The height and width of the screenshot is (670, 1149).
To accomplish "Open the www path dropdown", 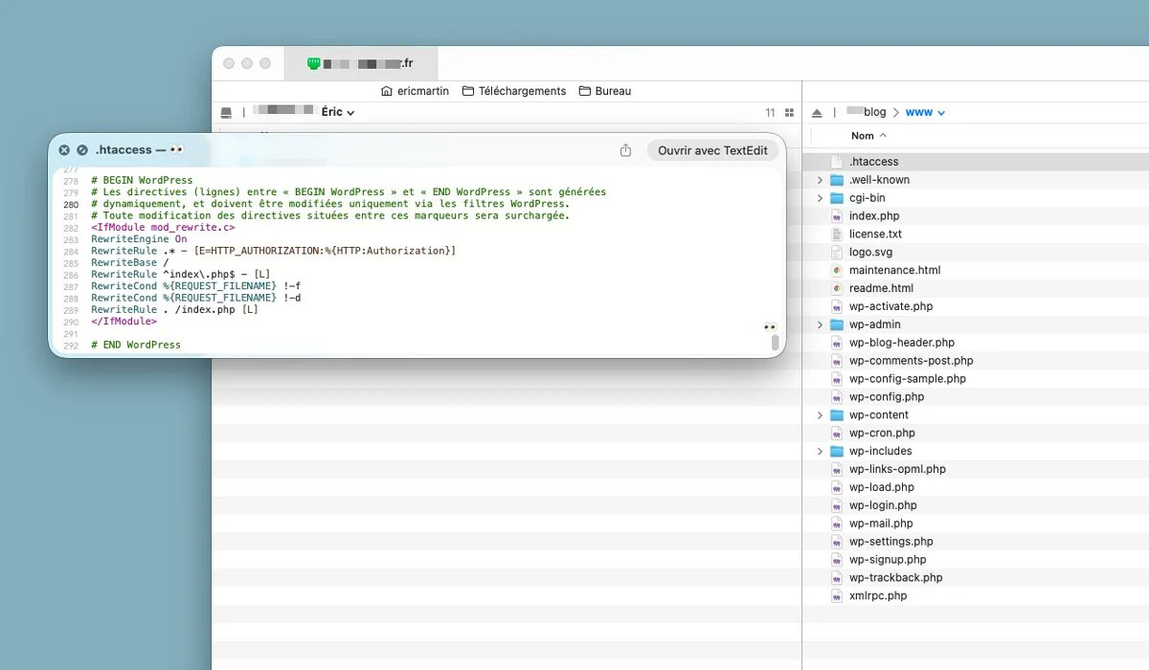I will point(925,112).
